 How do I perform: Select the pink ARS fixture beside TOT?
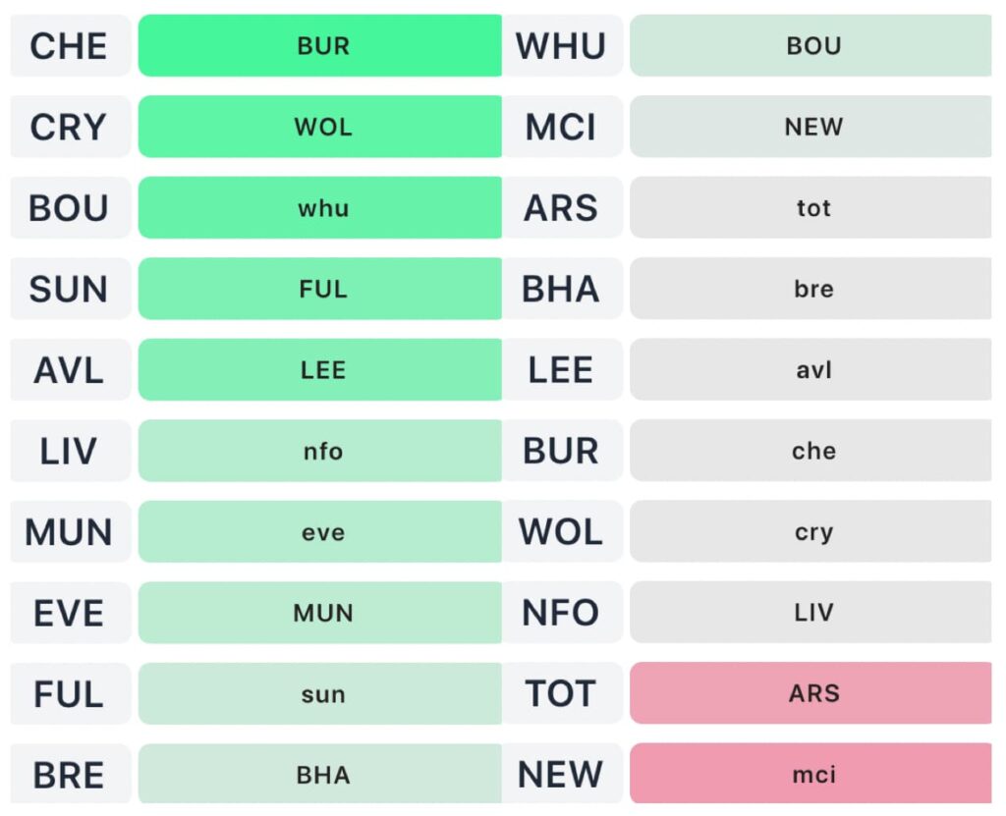(x=811, y=694)
